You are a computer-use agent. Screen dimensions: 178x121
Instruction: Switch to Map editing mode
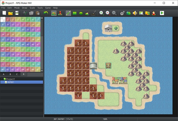[x=54, y=13]
